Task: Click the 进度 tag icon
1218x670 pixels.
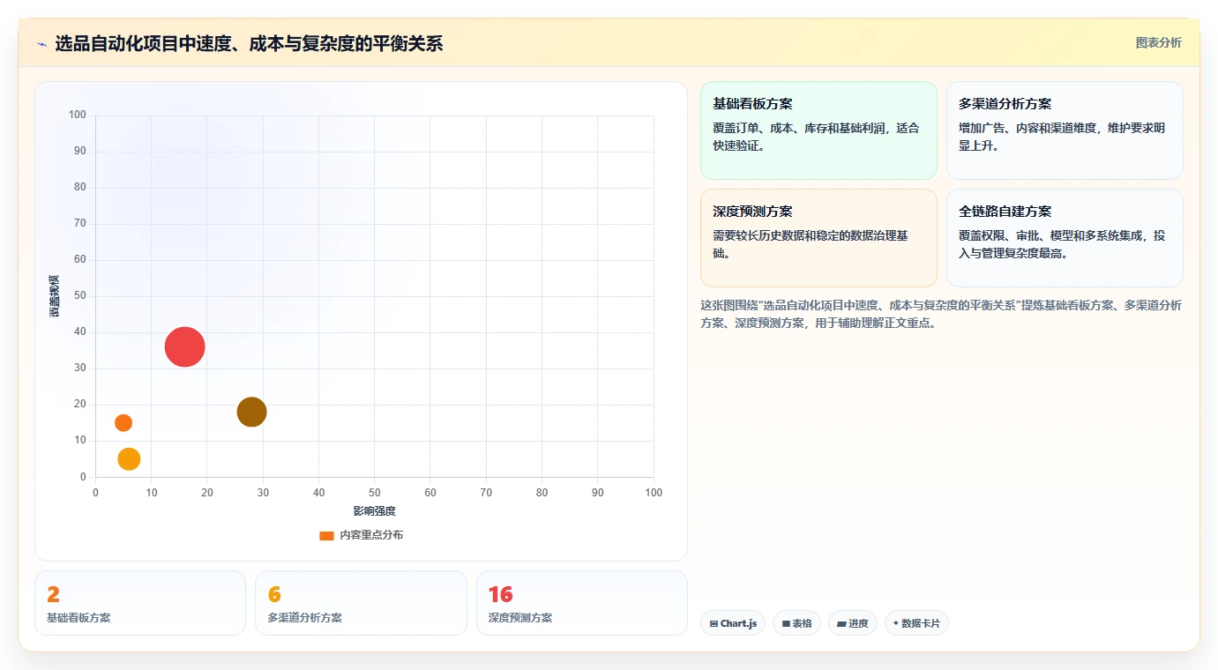Action: (x=841, y=623)
